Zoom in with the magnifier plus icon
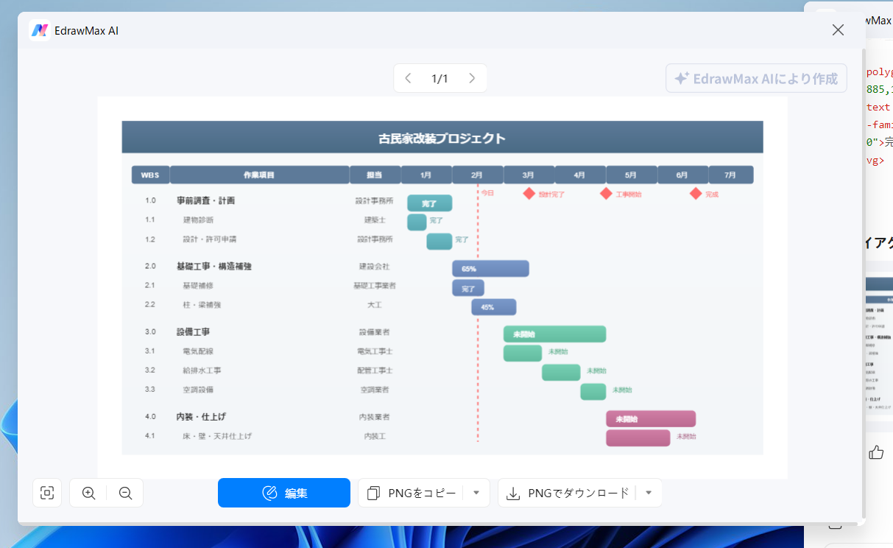 (x=88, y=493)
